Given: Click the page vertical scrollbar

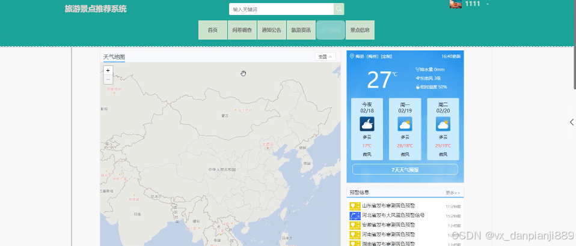Looking at the screenshot, I should pyautogui.click(x=575, y=44).
